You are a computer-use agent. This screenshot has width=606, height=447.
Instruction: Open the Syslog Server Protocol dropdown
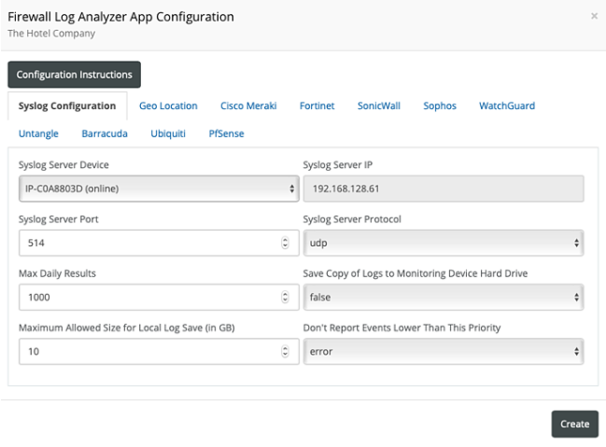tap(444, 243)
